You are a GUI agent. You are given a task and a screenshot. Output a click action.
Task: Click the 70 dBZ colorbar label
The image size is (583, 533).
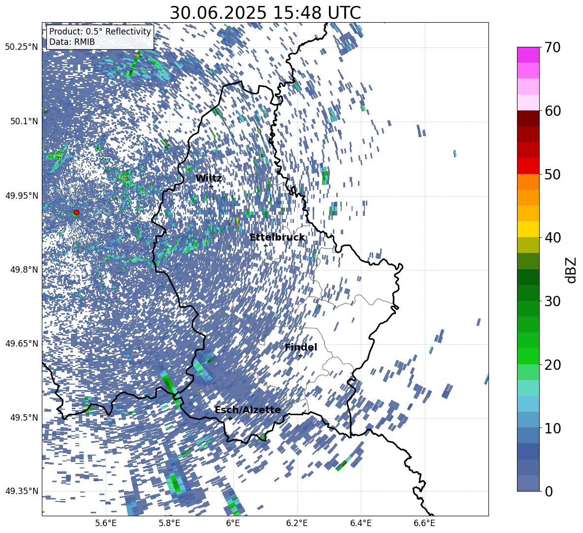[552, 48]
